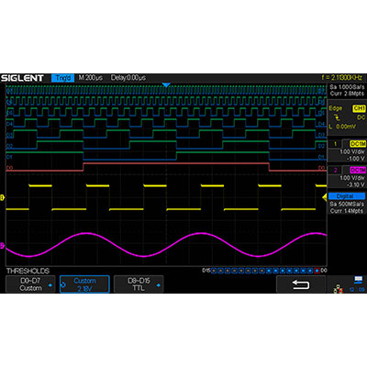367x367 pixels.
Task: Click the M 200µs timebase readout
Action: [91, 78]
